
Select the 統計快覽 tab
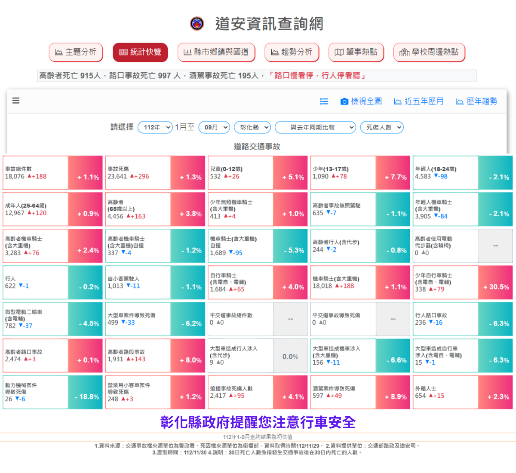(x=140, y=52)
